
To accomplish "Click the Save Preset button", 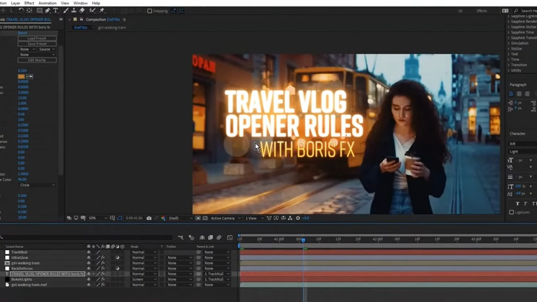I will [x=37, y=44].
